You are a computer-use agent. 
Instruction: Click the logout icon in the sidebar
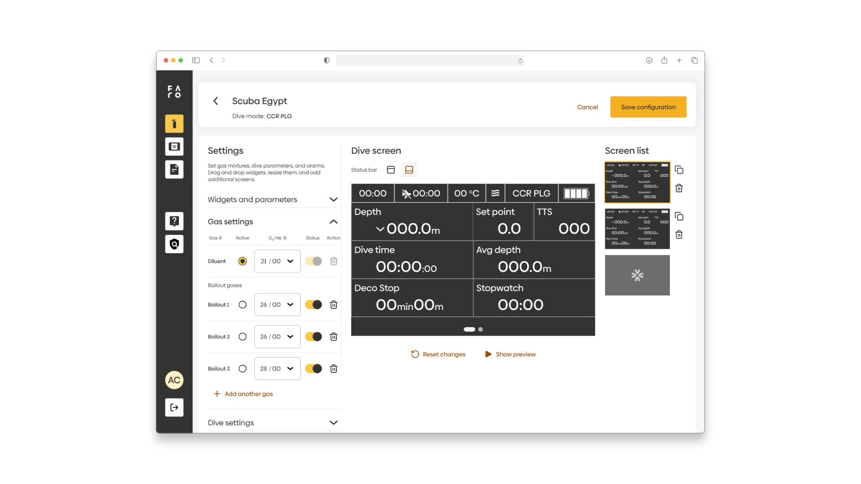(x=174, y=407)
